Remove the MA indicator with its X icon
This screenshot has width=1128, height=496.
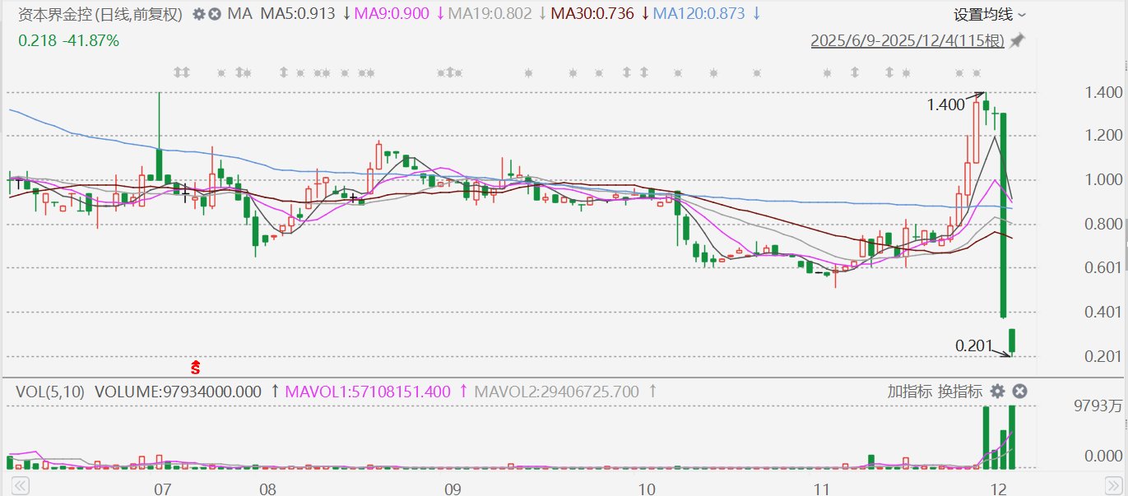point(214,14)
